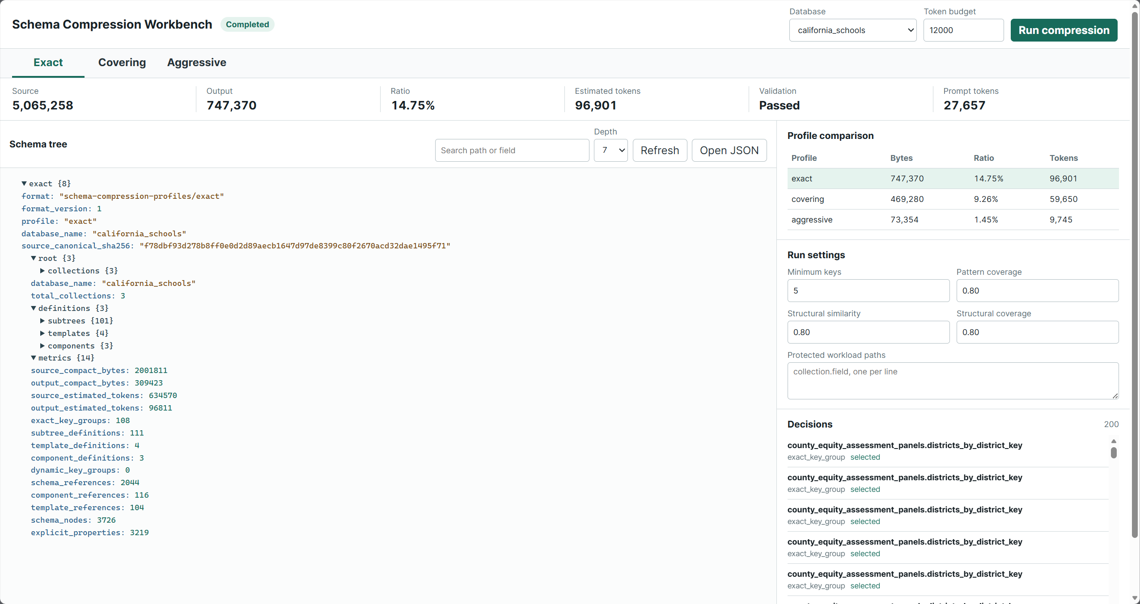Select the covering row in Profile comparison
Screen dimensions: 1140x604
pos(953,199)
